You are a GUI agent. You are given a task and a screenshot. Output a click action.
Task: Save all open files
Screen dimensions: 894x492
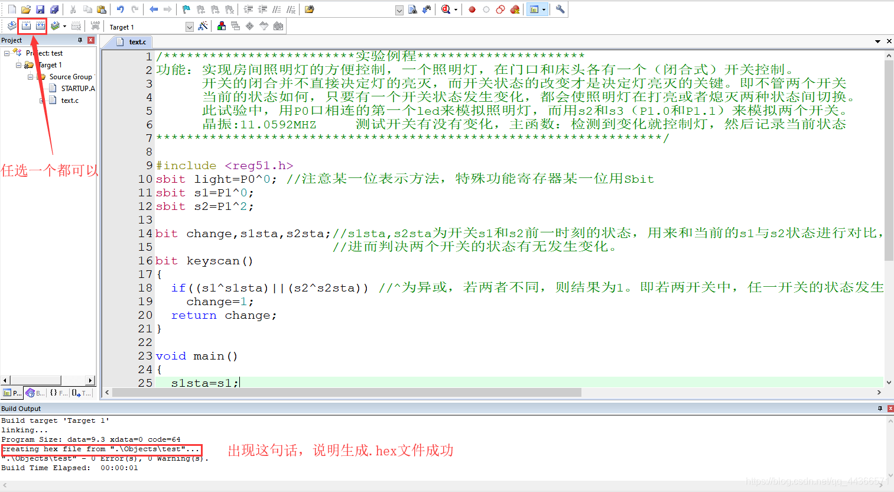[54, 9]
